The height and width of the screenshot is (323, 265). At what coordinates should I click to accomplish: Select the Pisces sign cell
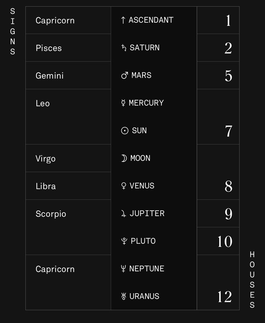(68, 48)
